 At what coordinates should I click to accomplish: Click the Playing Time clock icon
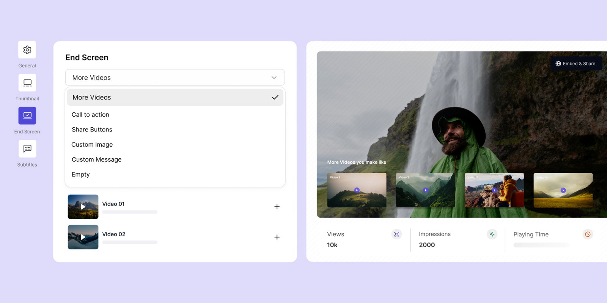[587, 234]
